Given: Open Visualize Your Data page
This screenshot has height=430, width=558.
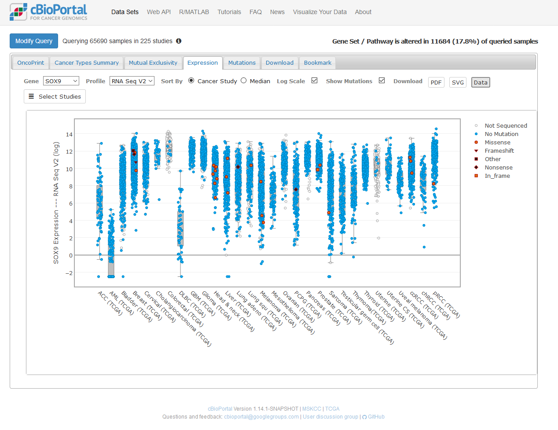Looking at the screenshot, I should pyautogui.click(x=320, y=12).
